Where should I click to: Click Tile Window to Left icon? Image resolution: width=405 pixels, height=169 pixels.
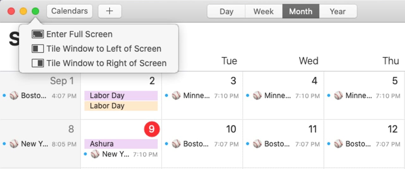click(38, 49)
